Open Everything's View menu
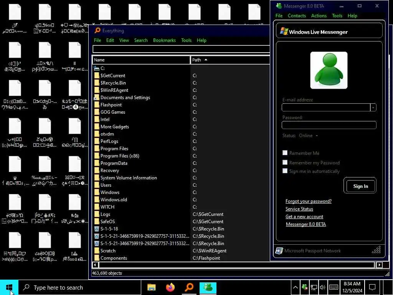The height and width of the screenshot is (295, 393). click(124, 40)
